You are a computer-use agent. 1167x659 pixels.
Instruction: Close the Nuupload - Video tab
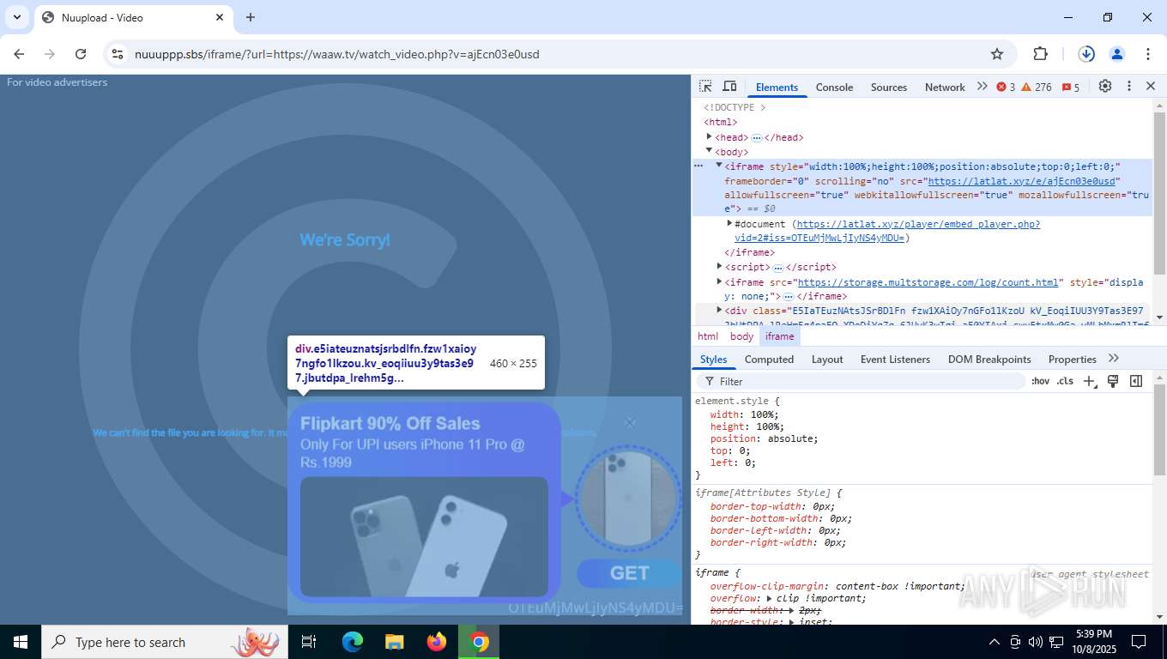coord(220,17)
